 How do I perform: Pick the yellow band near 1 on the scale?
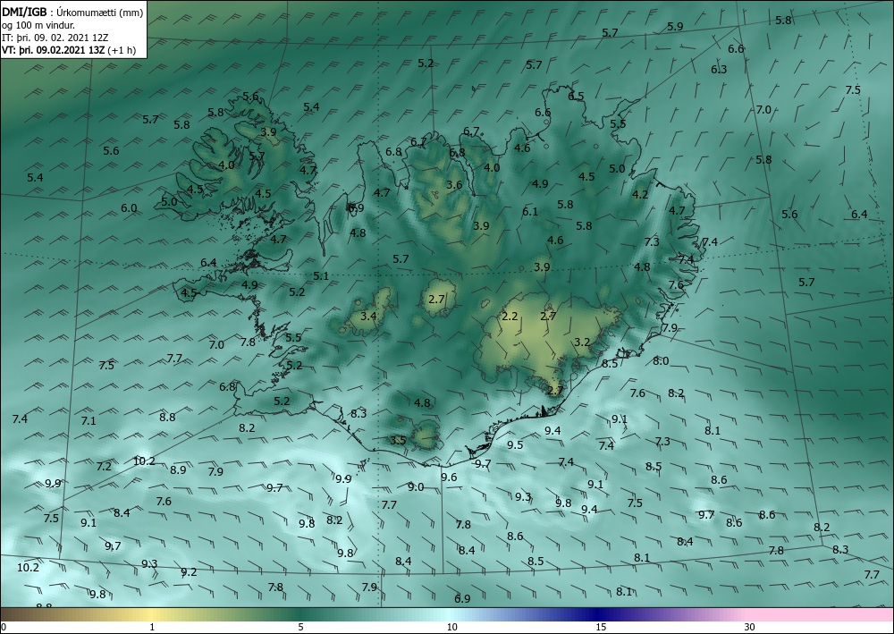(x=152, y=614)
